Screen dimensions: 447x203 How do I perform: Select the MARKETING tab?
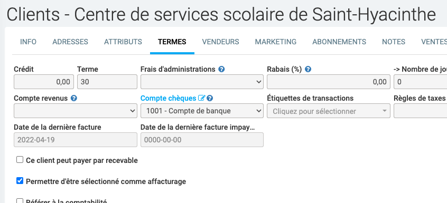(x=276, y=42)
